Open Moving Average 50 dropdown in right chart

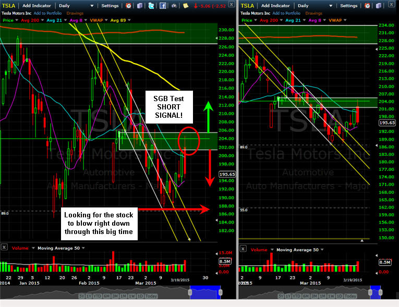(322, 250)
